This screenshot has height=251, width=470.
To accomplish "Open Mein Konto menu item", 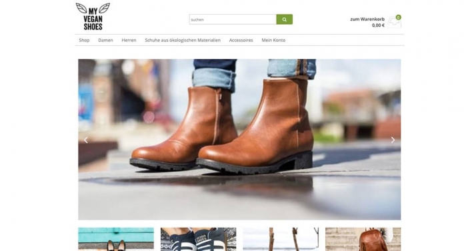I will tap(273, 40).
